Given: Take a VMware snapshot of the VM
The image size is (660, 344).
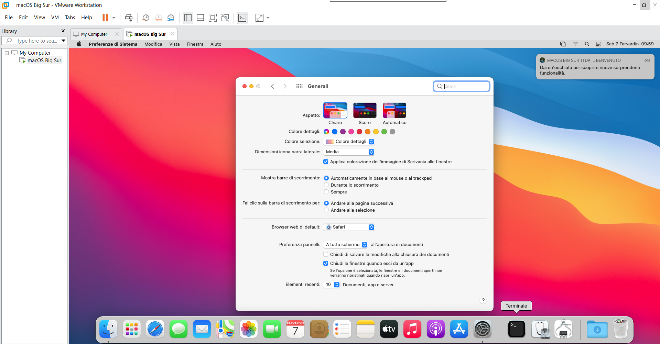Looking at the screenshot, I should (146, 18).
